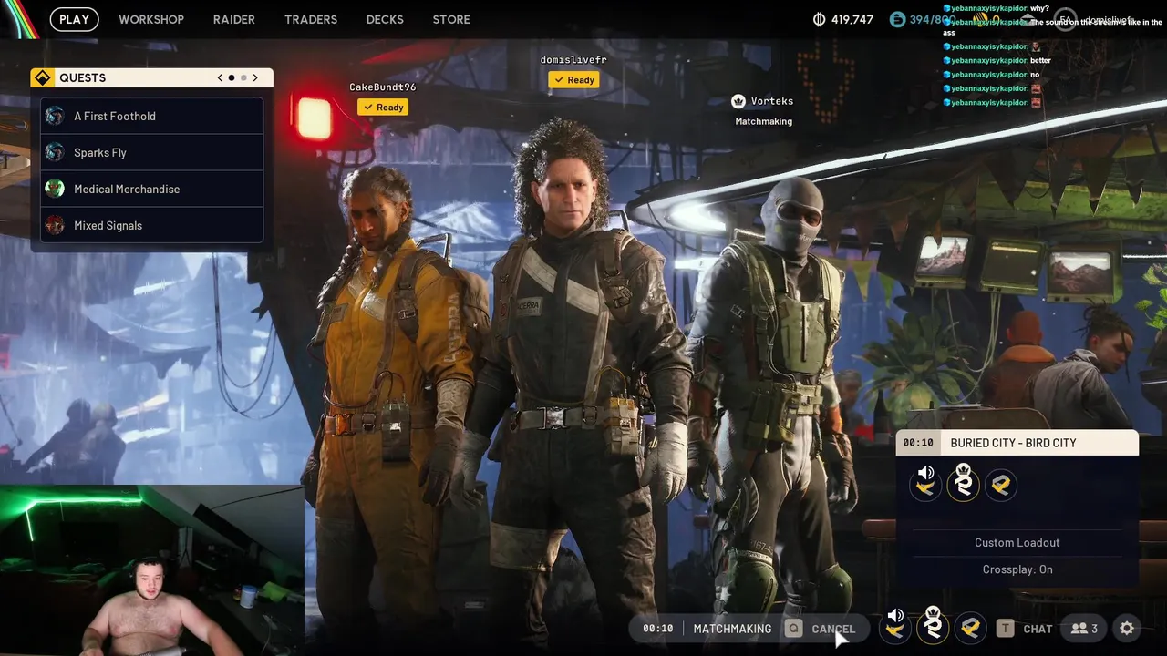Cancel matchmaking with the CANCEL button
This screenshot has width=1167, height=656.
(x=833, y=629)
